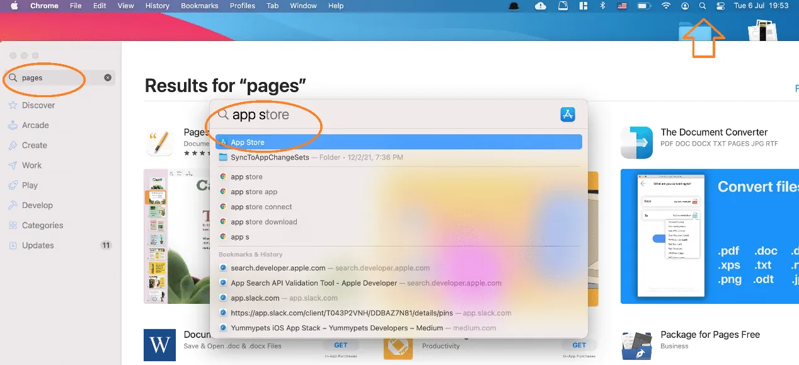Open Control Center from the menu bar
The width and height of the screenshot is (799, 365).
(x=721, y=6)
